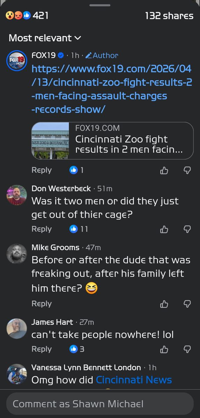Reply to Mike Grooms' comment
Image resolution: width=200 pixels, height=418 pixels.
[41, 304]
